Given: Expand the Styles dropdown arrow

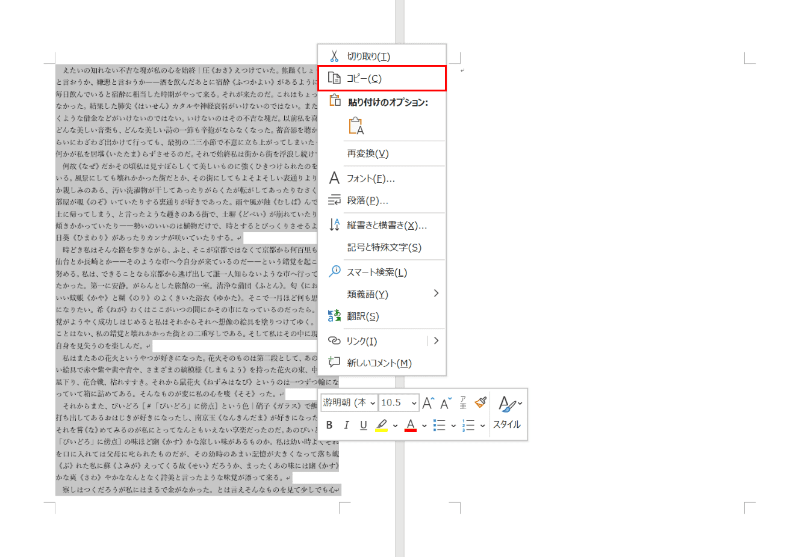Looking at the screenshot, I should coord(520,404).
